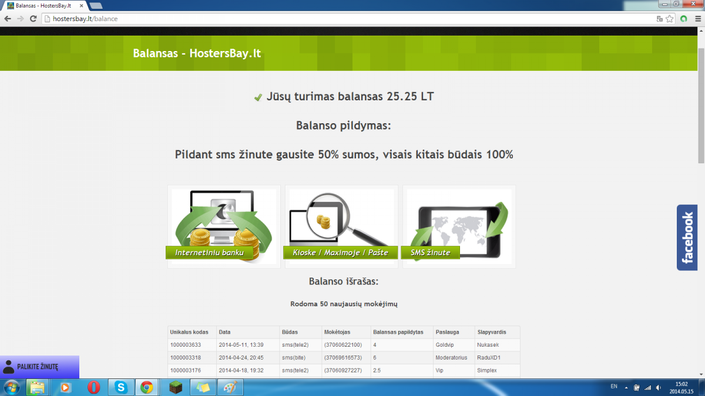Click the date 2014-04-24, 20:45
The image size is (705, 396).
[241, 358]
